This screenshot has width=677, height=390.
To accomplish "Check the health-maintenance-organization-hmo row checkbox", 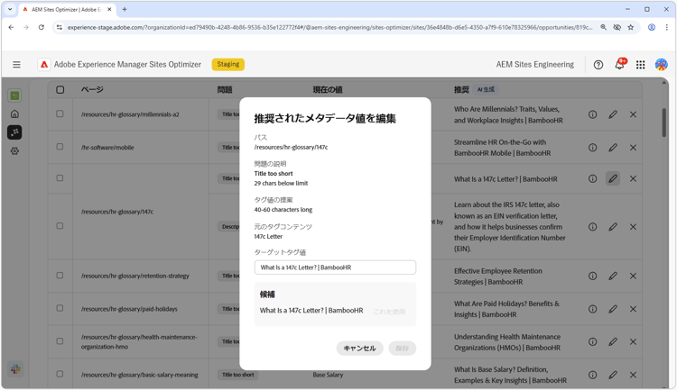I will click(60, 340).
